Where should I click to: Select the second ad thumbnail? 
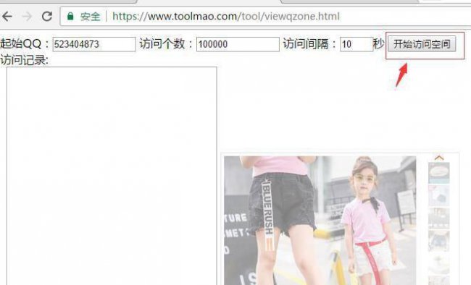439,195
